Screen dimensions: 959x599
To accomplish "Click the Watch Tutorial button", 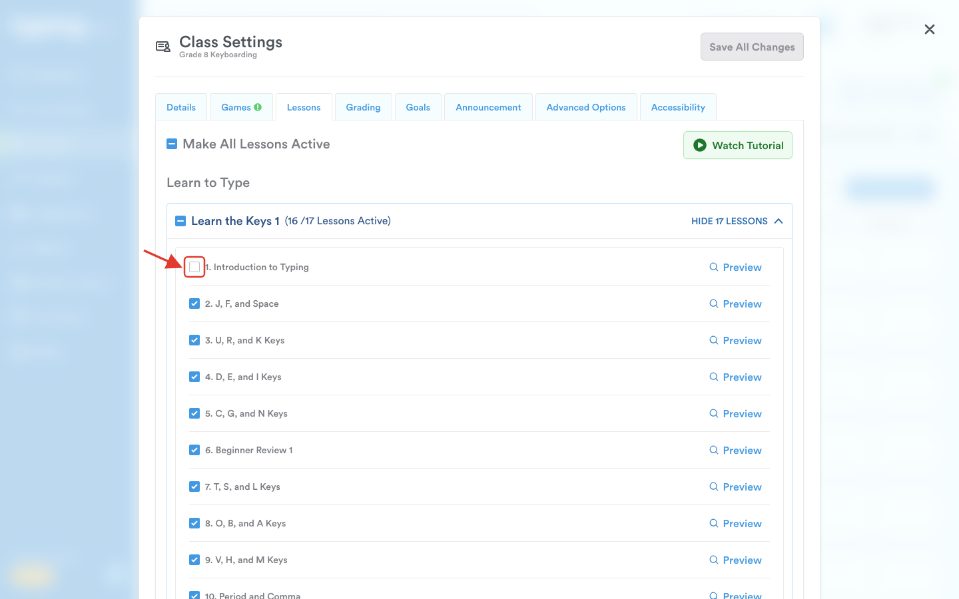I will pos(738,145).
